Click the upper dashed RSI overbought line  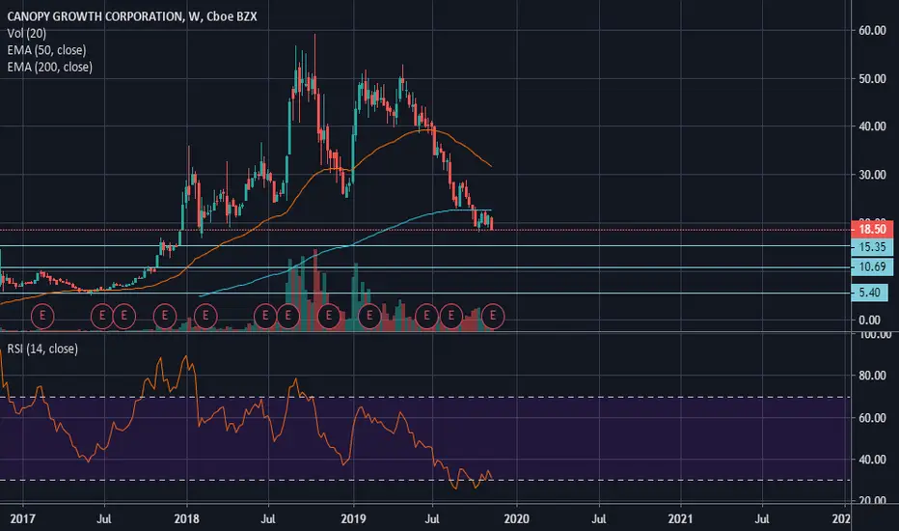point(424,397)
